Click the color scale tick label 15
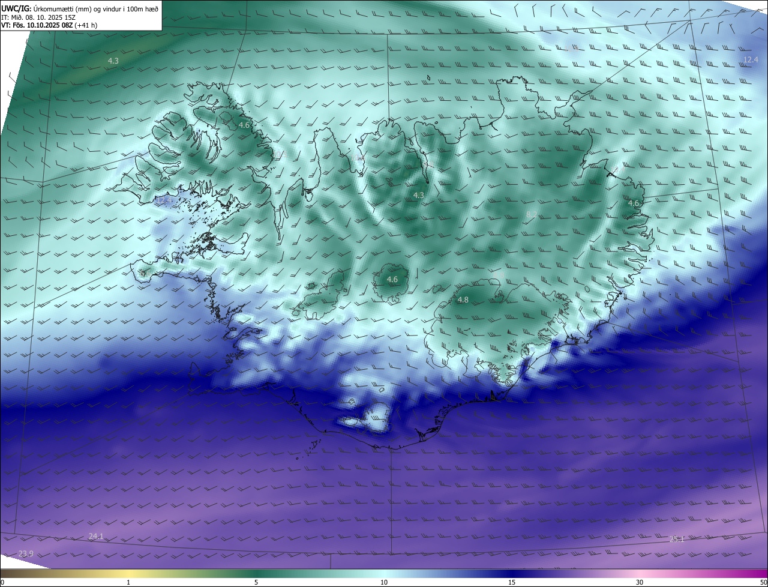The image size is (768, 587). click(512, 582)
